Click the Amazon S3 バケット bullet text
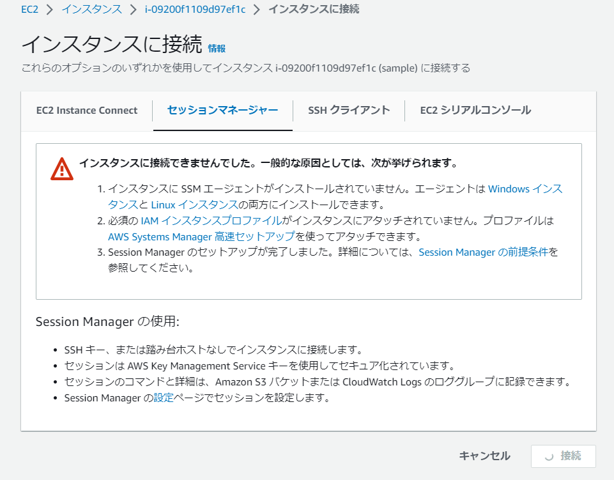Image resolution: width=614 pixels, height=480 pixels. click(318, 382)
